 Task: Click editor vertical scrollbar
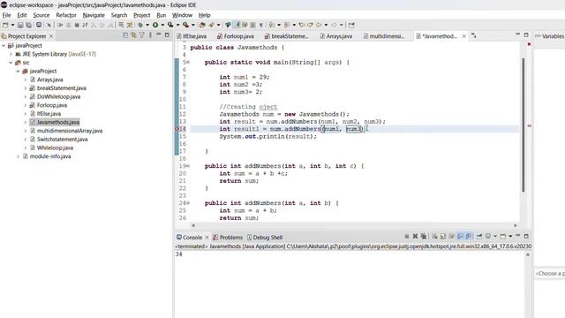click(x=524, y=125)
